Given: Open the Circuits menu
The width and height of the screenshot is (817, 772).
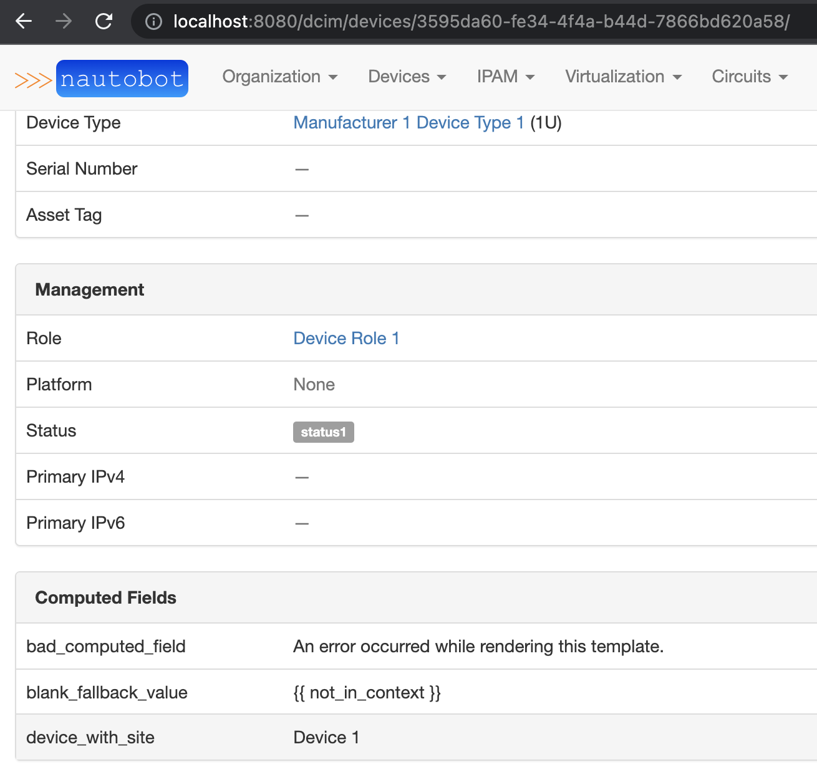Looking at the screenshot, I should coord(749,77).
